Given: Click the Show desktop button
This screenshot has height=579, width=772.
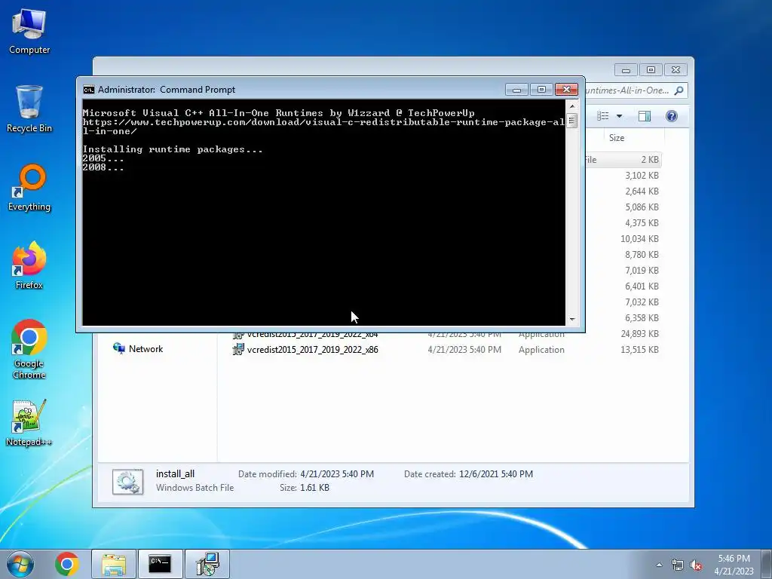Looking at the screenshot, I should 767,564.
